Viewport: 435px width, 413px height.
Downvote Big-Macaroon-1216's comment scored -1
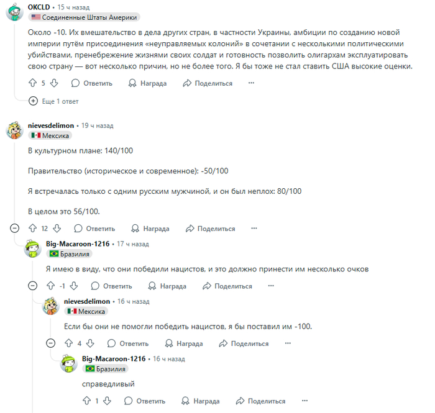coord(74,286)
